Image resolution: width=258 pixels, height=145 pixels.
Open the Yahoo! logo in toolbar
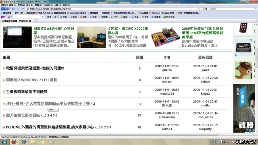[3, 17]
